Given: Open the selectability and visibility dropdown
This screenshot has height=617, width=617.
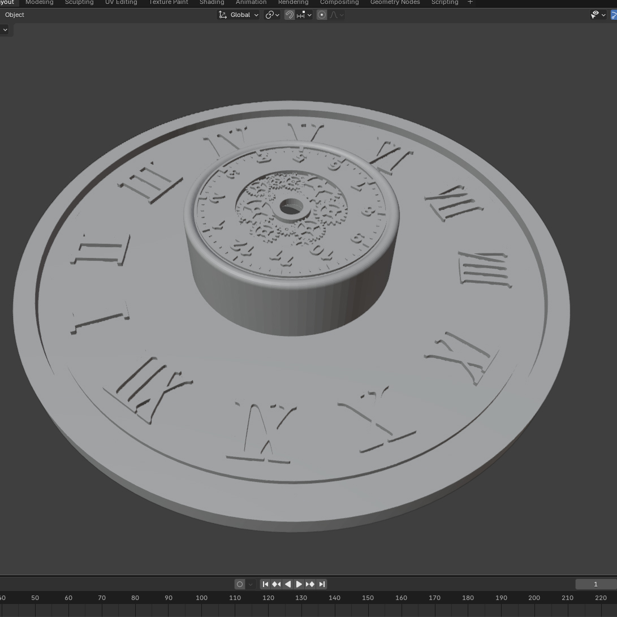Looking at the screenshot, I should (598, 15).
